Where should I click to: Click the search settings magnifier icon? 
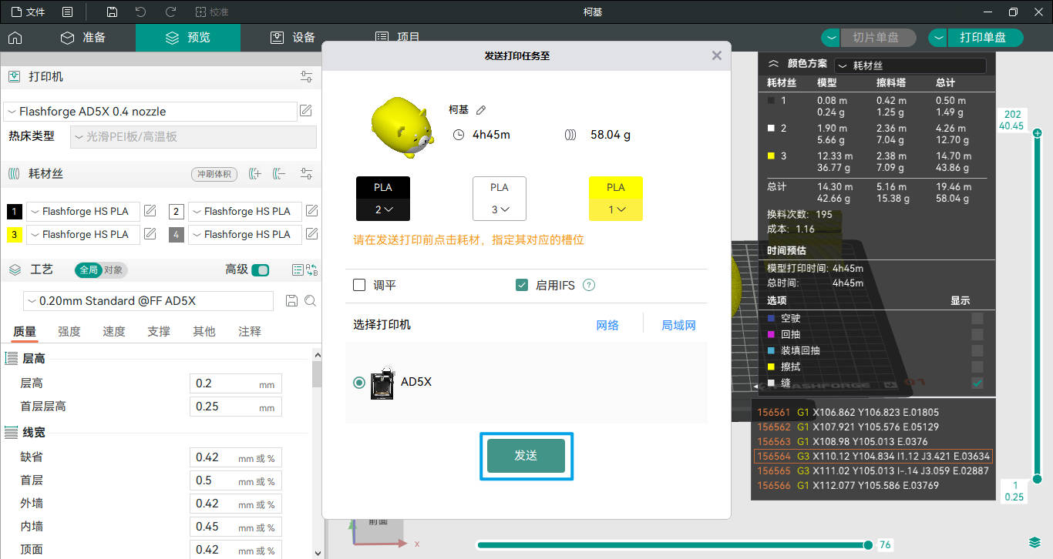click(x=310, y=301)
